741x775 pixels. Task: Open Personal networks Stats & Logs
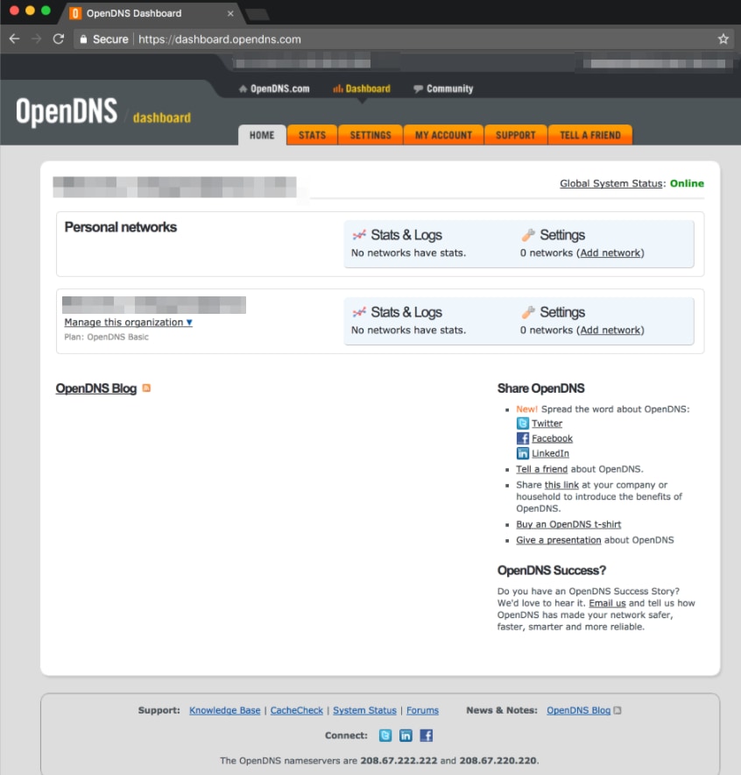click(406, 235)
